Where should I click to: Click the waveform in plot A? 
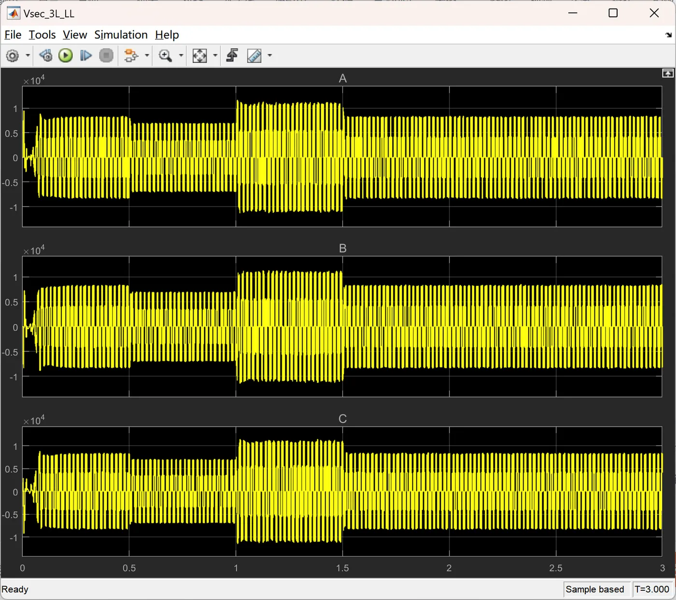(342, 157)
